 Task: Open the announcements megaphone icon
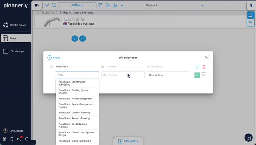[x=19, y=139]
